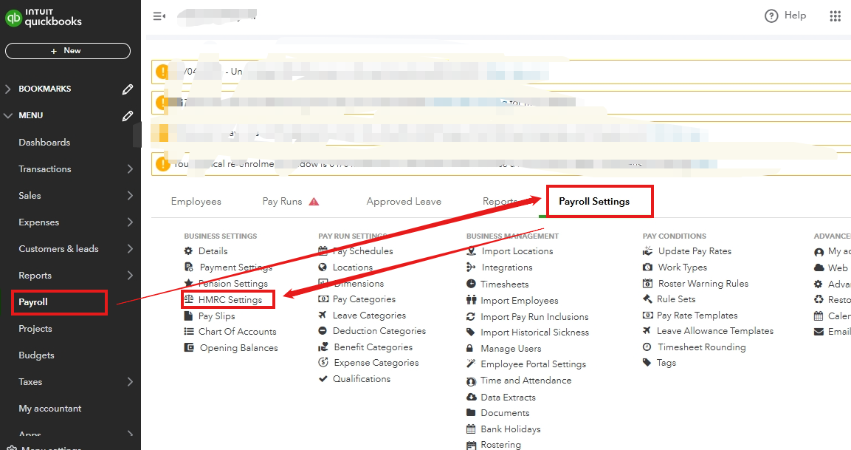
Task: Open the Help question mark icon
Action: 771,16
